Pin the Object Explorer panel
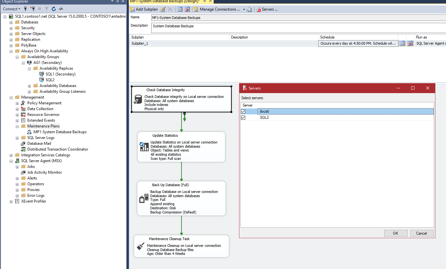Screen dimensions: 446x269 pos(118,2)
